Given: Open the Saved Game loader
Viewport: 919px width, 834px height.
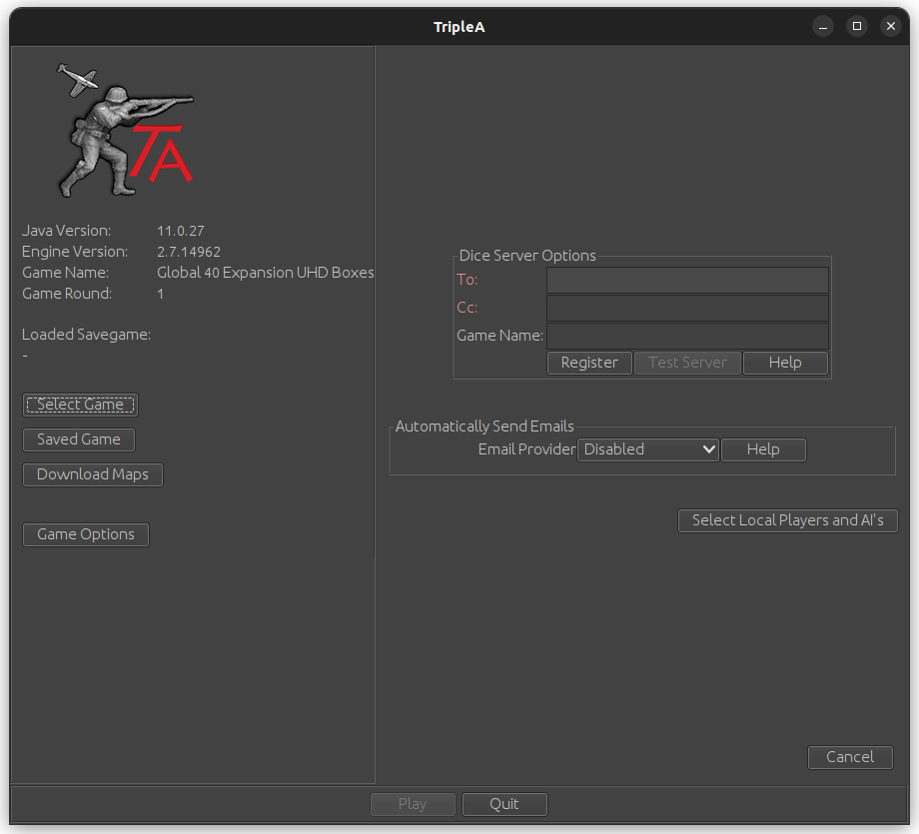Looking at the screenshot, I should (x=79, y=439).
